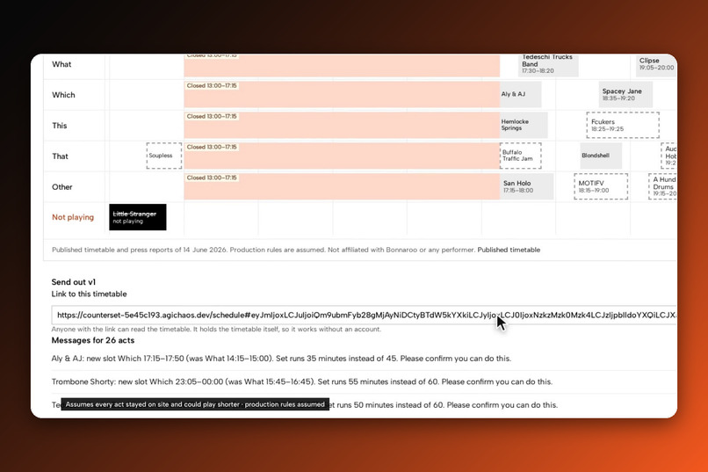Click the Aly & AJ set block
The height and width of the screenshot is (472, 708).
tap(521, 94)
